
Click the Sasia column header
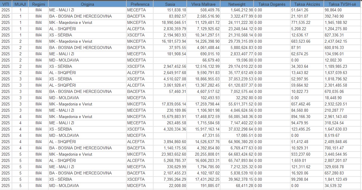tap(170, 4)
